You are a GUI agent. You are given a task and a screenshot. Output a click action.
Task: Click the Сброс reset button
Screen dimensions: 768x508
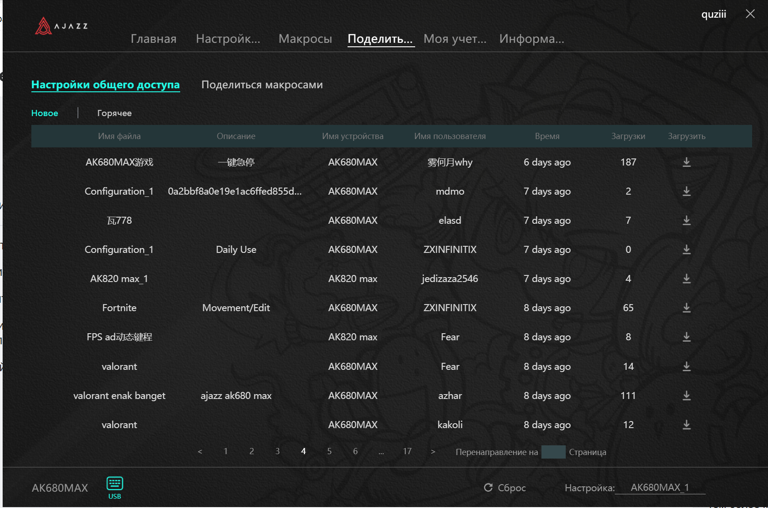(505, 488)
